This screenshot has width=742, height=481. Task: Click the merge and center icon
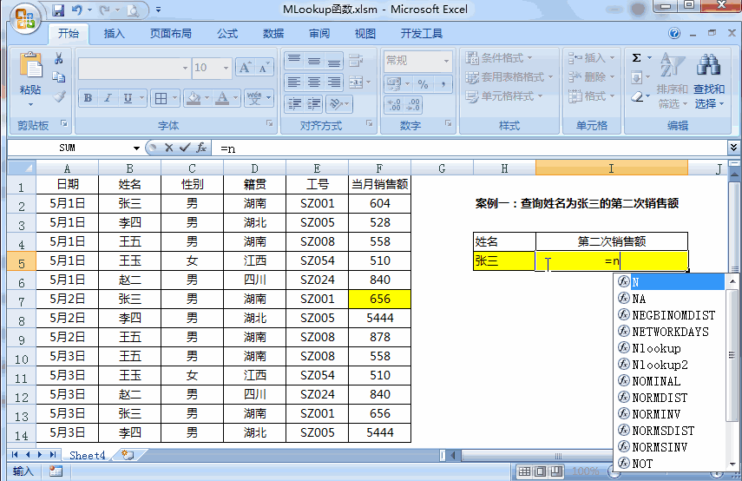click(x=356, y=82)
